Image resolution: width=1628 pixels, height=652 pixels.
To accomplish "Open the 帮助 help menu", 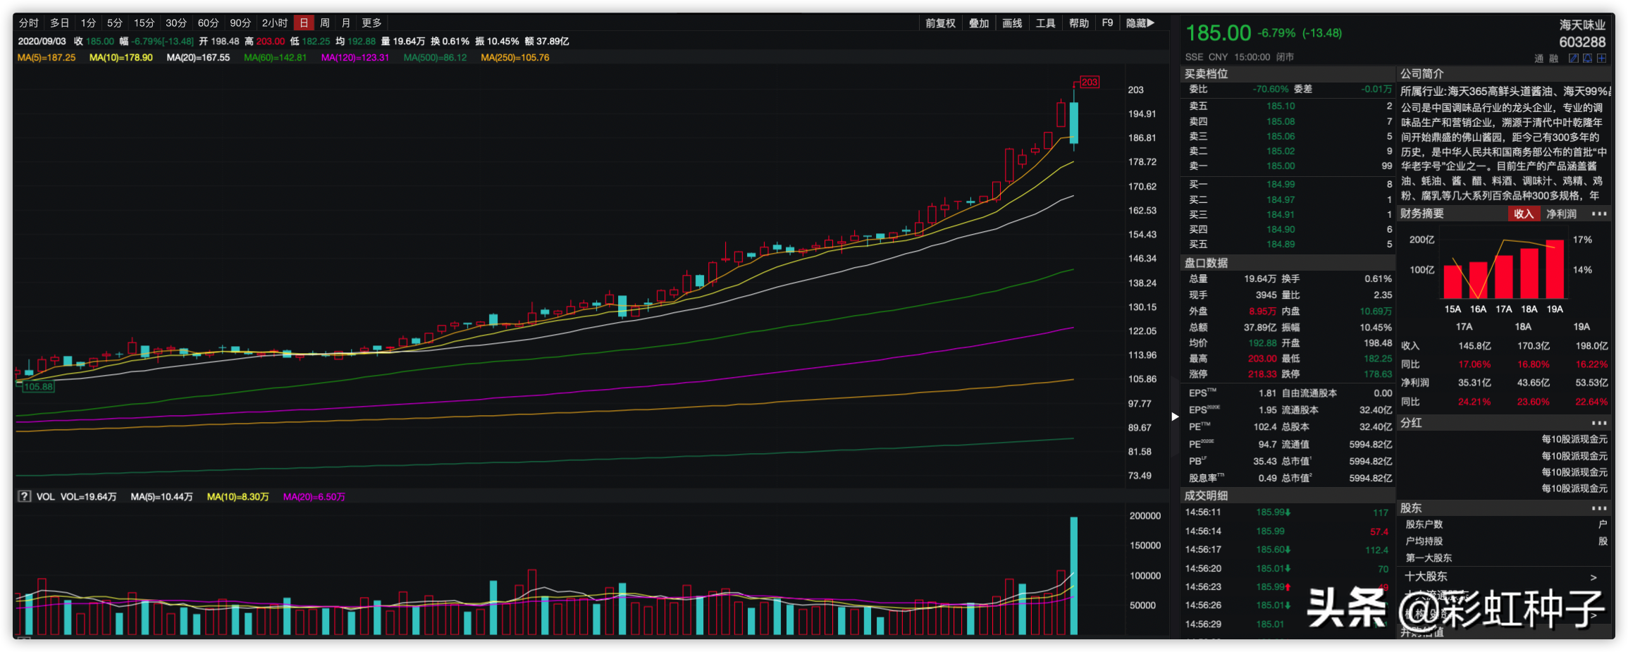I will tap(1078, 23).
